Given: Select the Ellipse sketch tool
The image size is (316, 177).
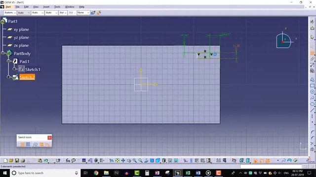Looking at the screenshot, I should point(312,104).
